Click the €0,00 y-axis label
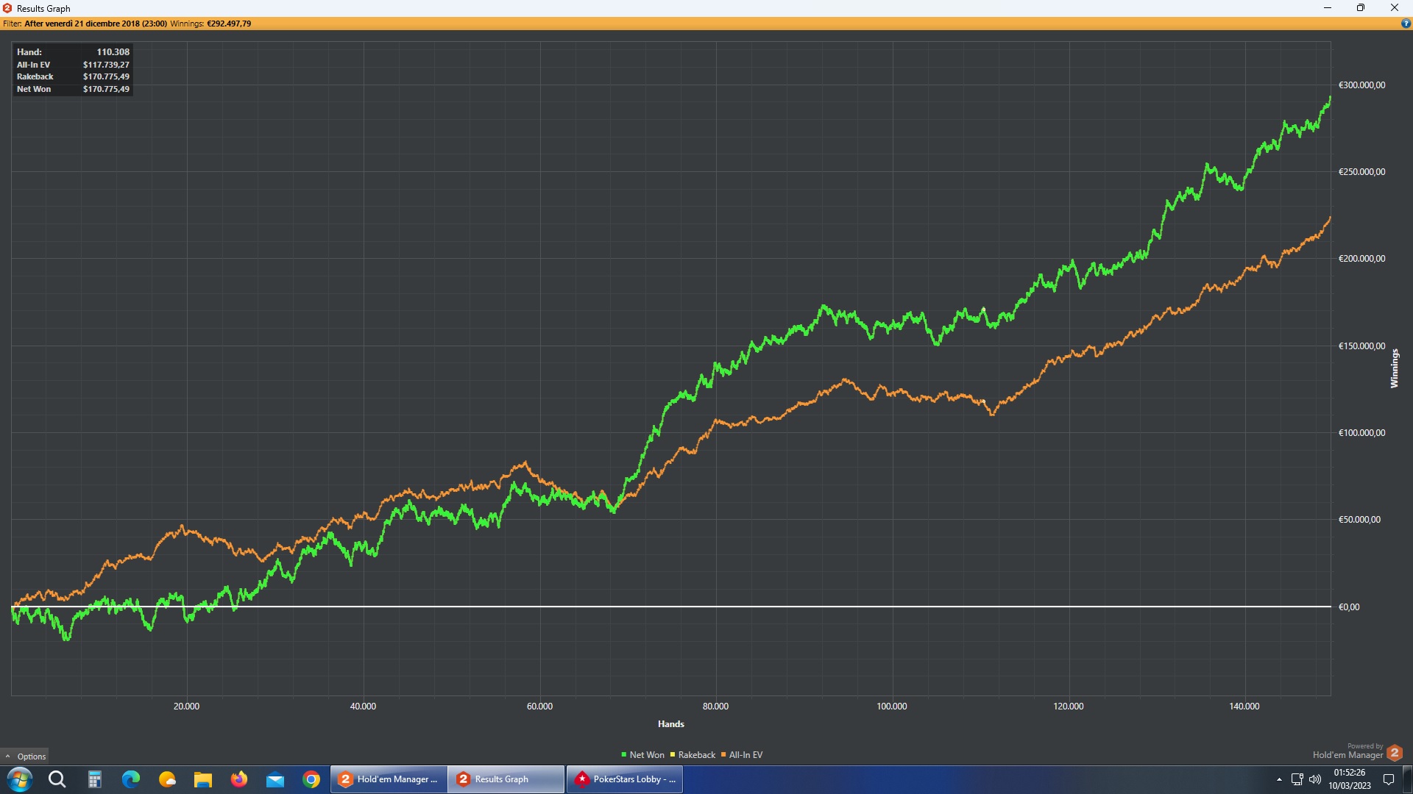The image size is (1413, 794). [x=1349, y=607]
